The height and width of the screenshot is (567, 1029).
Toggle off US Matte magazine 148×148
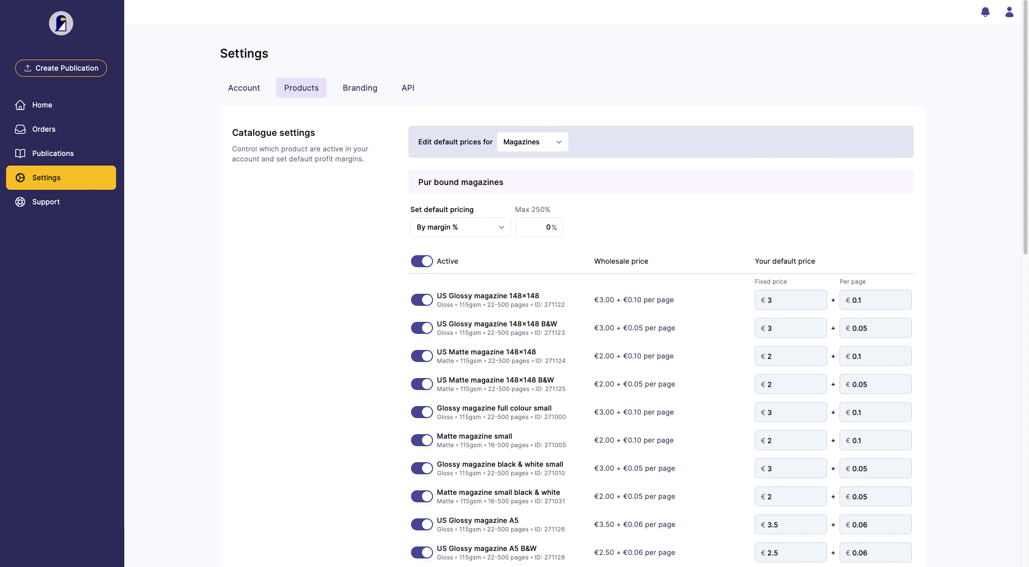point(422,356)
